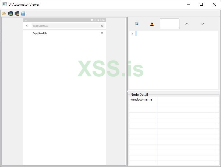This screenshot has width=221, height=167.
Task: Click the compressed hierarchy screenshot icon
Action: click(x=17, y=14)
